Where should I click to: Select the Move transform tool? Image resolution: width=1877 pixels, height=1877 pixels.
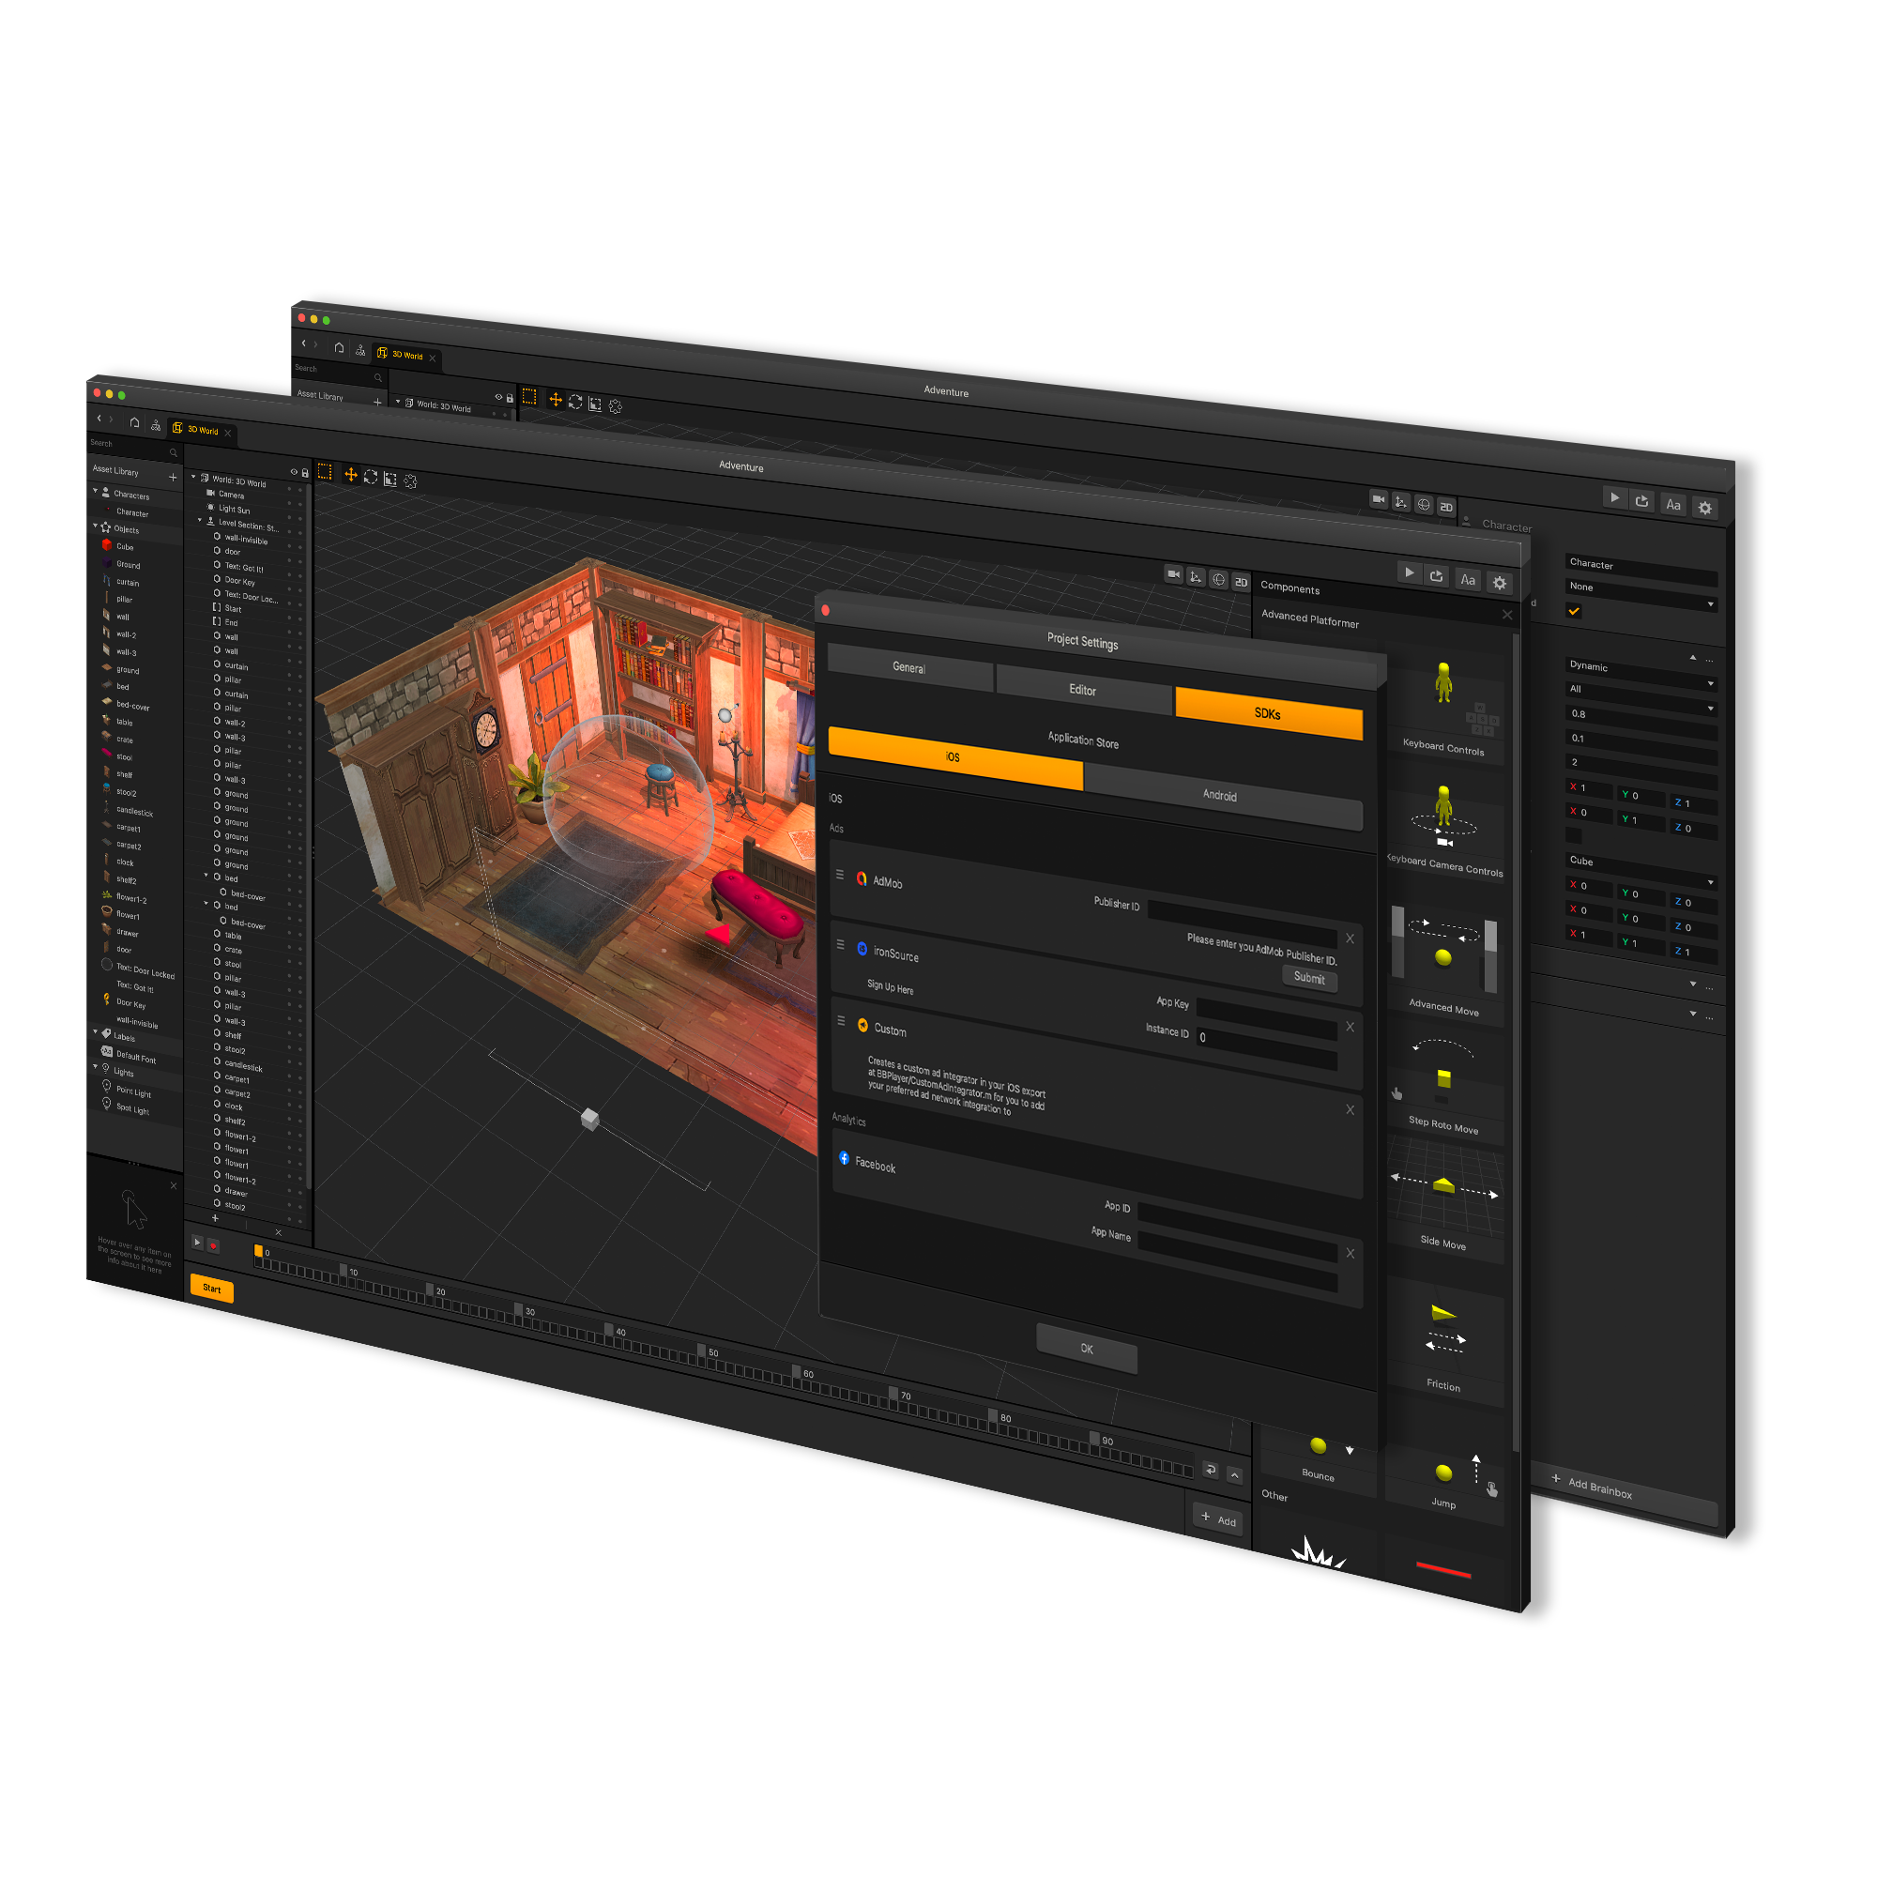point(351,475)
